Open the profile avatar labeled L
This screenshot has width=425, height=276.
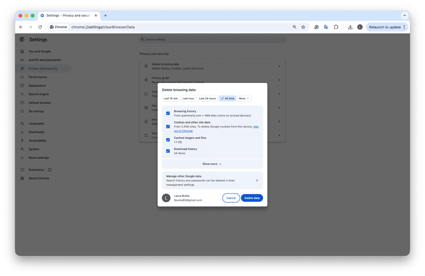[360, 27]
